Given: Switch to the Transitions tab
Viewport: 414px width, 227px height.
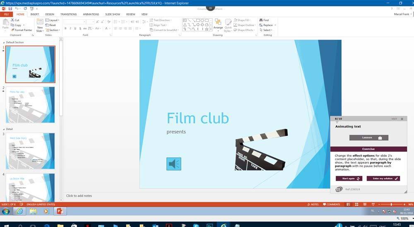Looking at the screenshot, I should pos(69,14).
